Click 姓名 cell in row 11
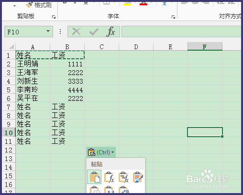The height and width of the screenshot is (195, 243). point(33,141)
